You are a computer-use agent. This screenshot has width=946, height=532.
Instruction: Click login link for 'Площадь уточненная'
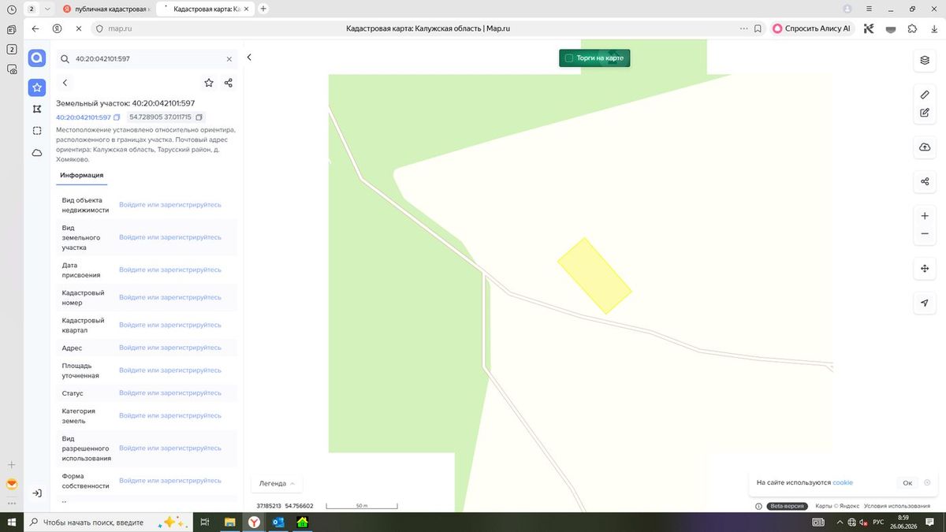pos(170,370)
